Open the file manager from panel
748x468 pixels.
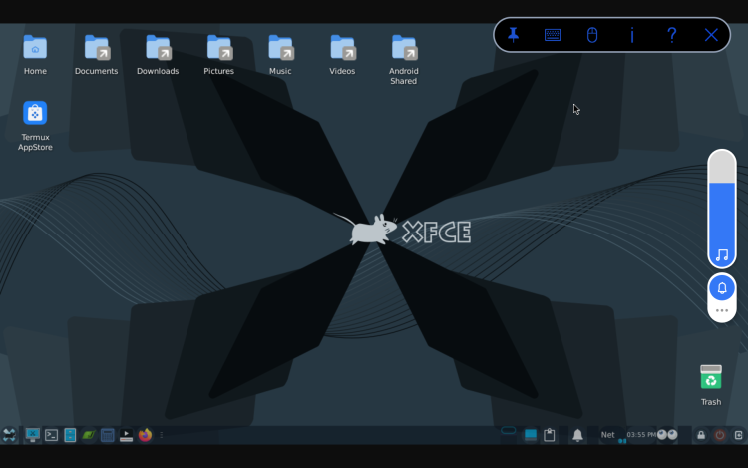[70, 435]
